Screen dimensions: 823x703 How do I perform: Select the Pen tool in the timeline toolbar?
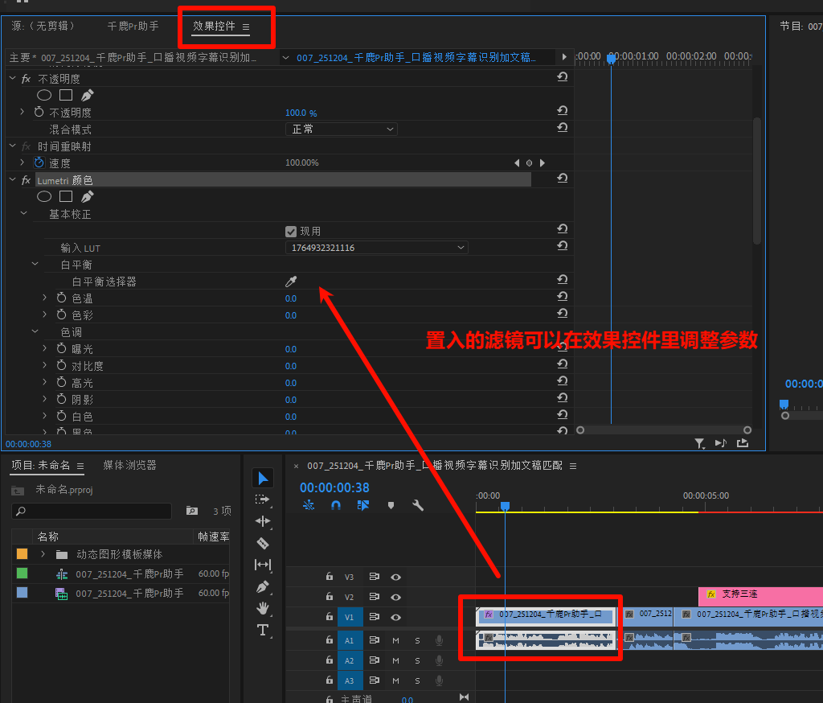point(263,586)
